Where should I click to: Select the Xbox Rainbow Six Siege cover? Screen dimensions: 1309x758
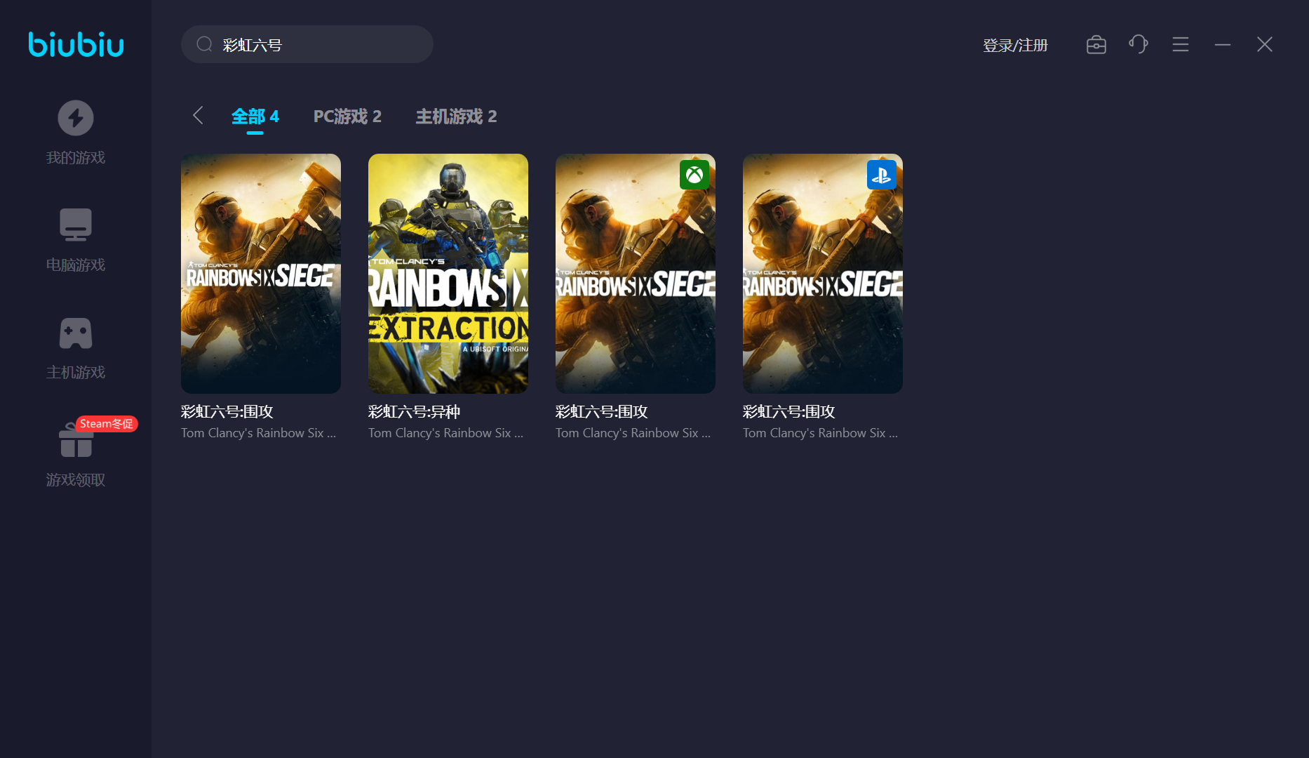(x=636, y=274)
